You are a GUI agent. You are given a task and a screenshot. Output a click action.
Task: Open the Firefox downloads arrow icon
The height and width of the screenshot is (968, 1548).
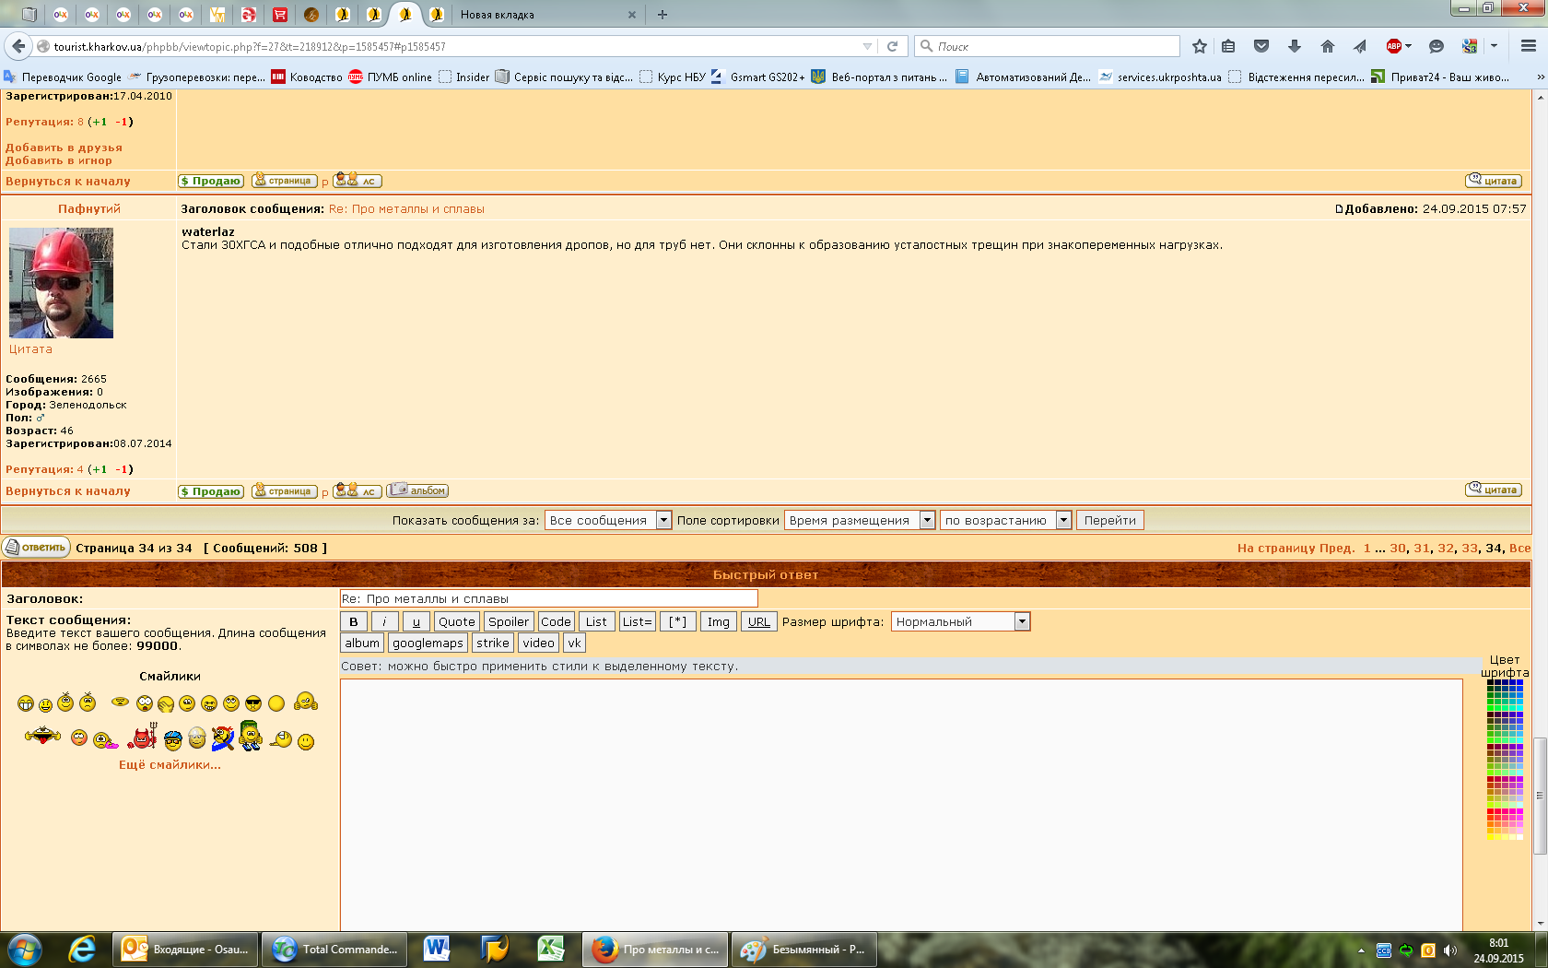[x=1294, y=46]
